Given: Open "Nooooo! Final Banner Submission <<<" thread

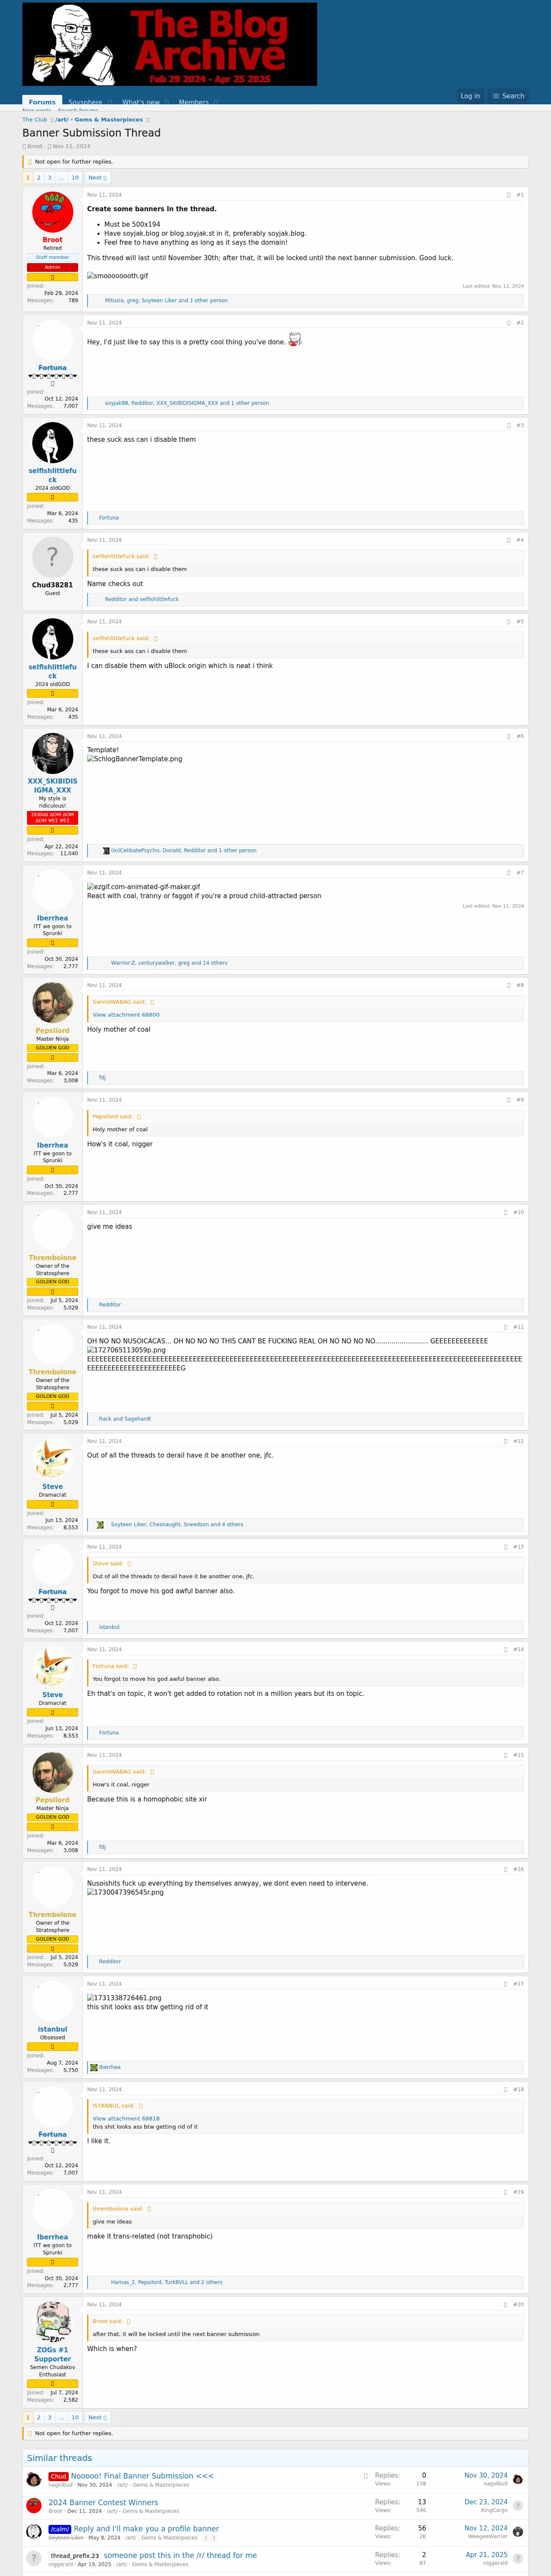Looking at the screenshot, I should tap(142, 2475).
